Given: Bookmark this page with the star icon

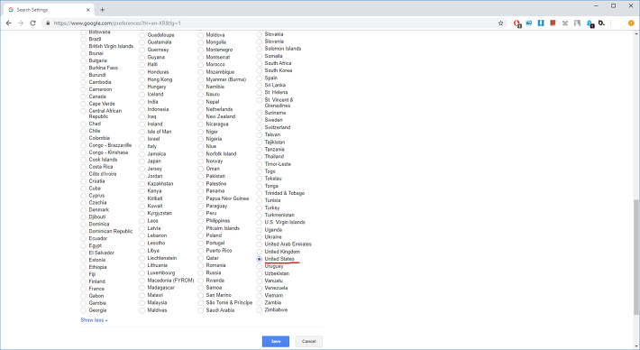Looking at the screenshot, I should 501,23.
